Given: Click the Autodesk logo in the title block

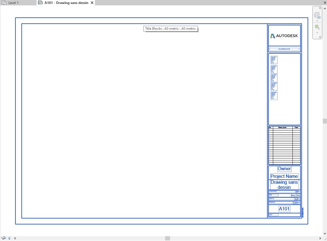Looking at the screenshot, I should pyautogui.click(x=284, y=36).
